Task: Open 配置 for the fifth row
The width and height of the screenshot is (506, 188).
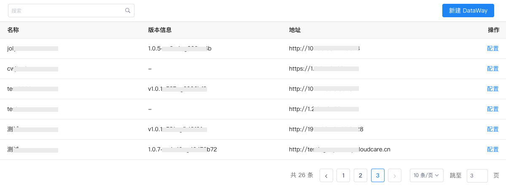Action: pyautogui.click(x=493, y=129)
